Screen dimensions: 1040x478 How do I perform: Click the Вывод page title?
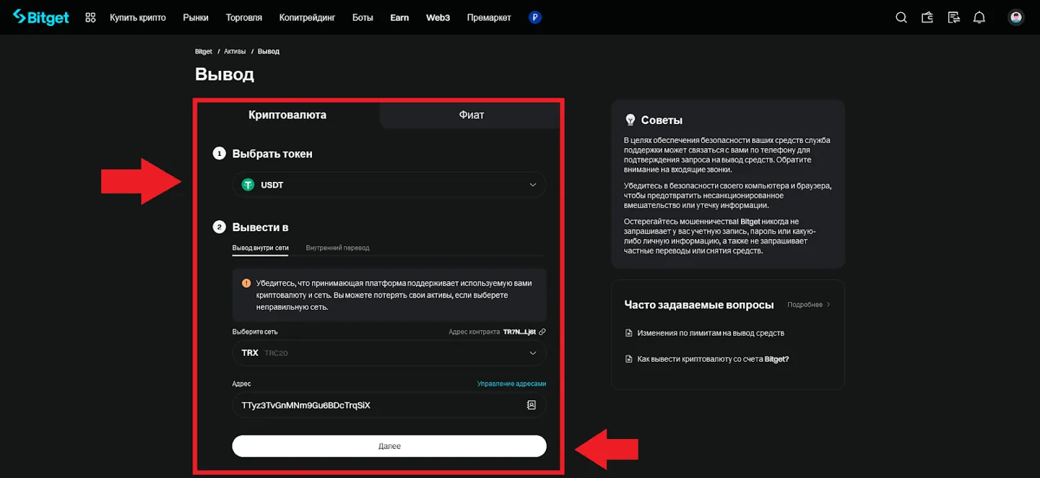(225, 74)
